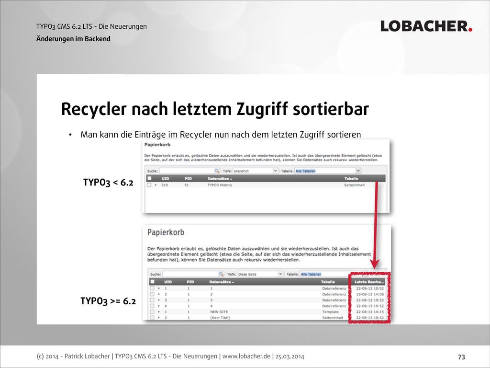Click the search magnifier in the lower Papierkorb
The image size is (490, 368).
pyautogui.click(x=221, y=274)
